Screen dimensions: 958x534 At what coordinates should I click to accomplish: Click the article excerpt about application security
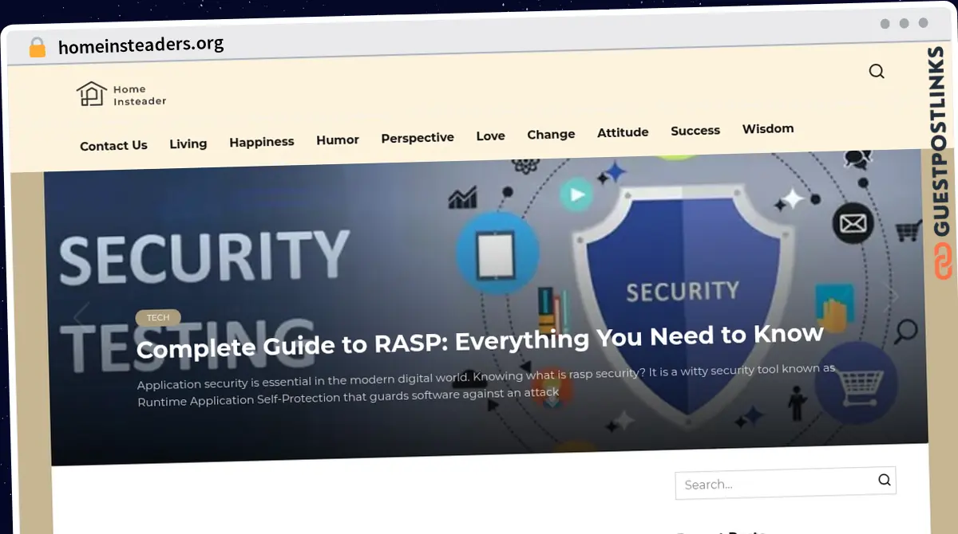coord(486,384)
